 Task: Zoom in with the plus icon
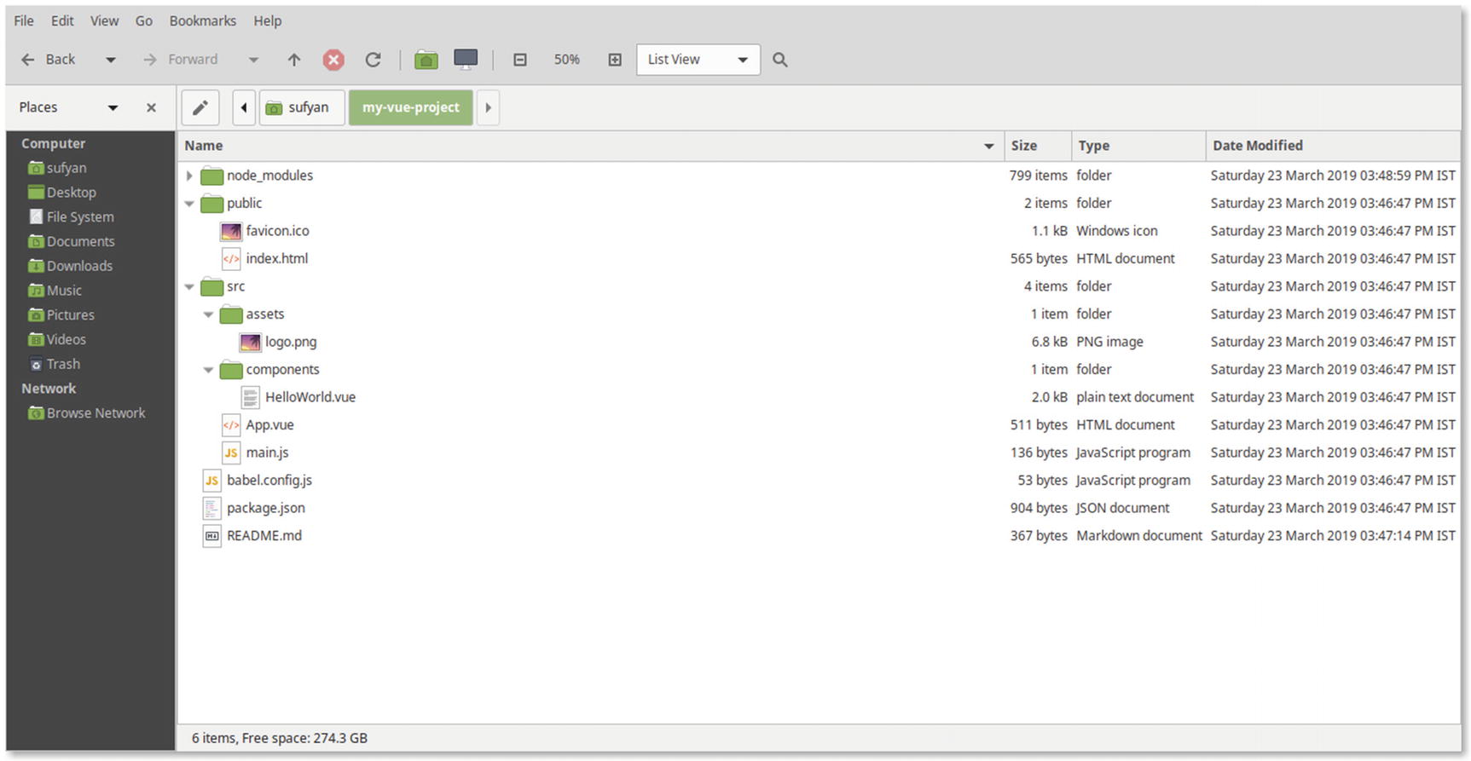[x=615, y=60]
